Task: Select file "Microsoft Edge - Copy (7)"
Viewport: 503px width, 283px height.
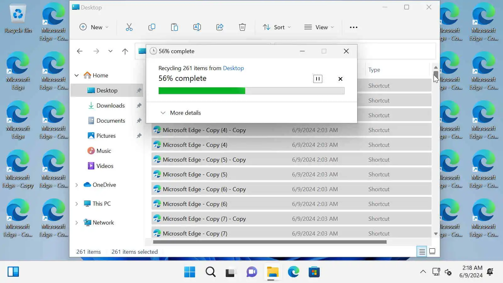Action: (291, 233)
